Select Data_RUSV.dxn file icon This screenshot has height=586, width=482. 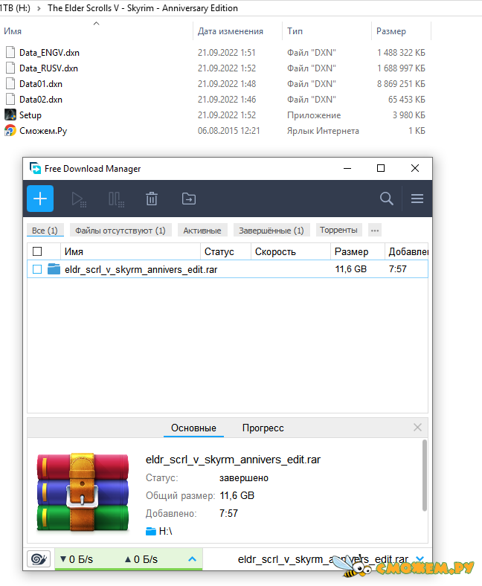pos(10,68)
